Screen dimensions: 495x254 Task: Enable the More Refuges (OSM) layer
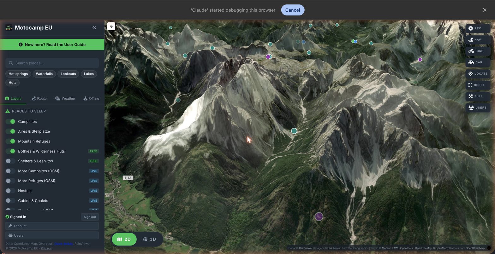click(x=10, y=181)
